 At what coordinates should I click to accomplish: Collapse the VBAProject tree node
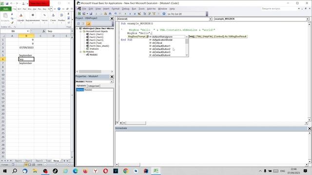click(x=78, y=28)
